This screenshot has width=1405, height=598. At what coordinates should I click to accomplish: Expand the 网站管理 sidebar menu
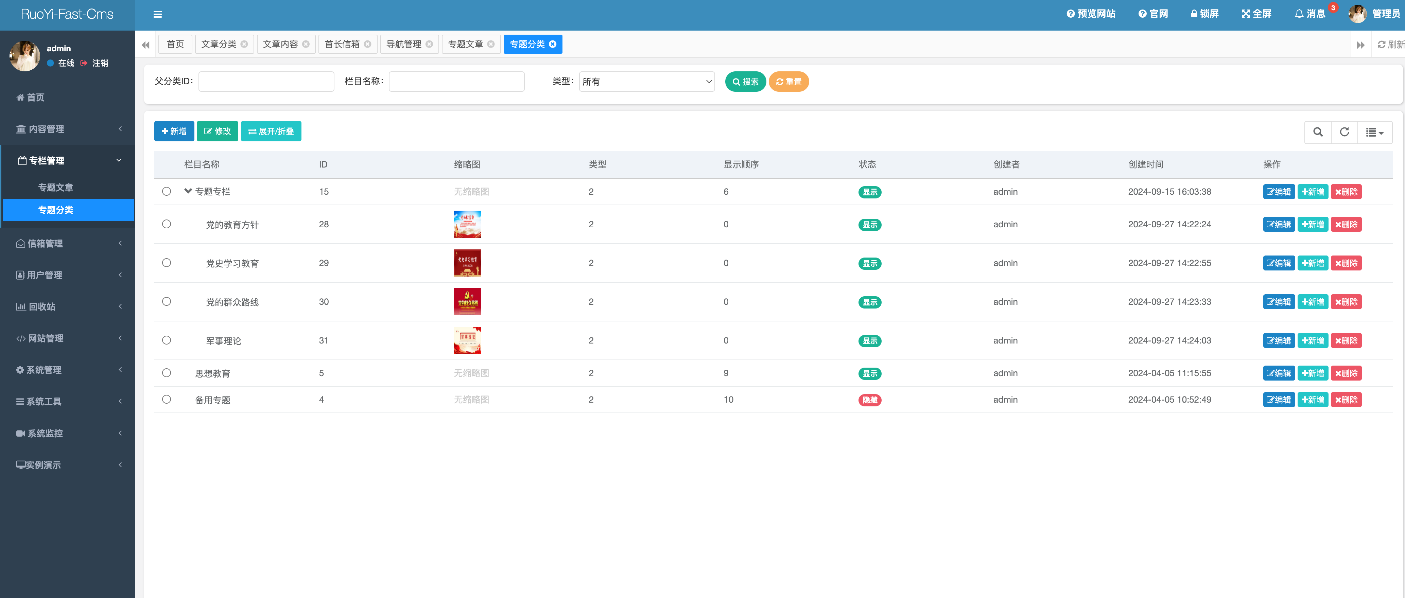click(x=68, y=338)
